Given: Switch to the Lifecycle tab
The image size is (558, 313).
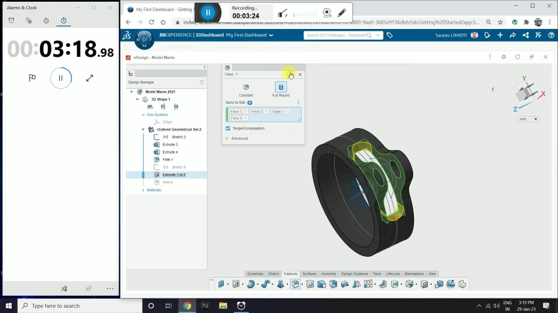Looking at the screenshot, I should pos(393,274).
